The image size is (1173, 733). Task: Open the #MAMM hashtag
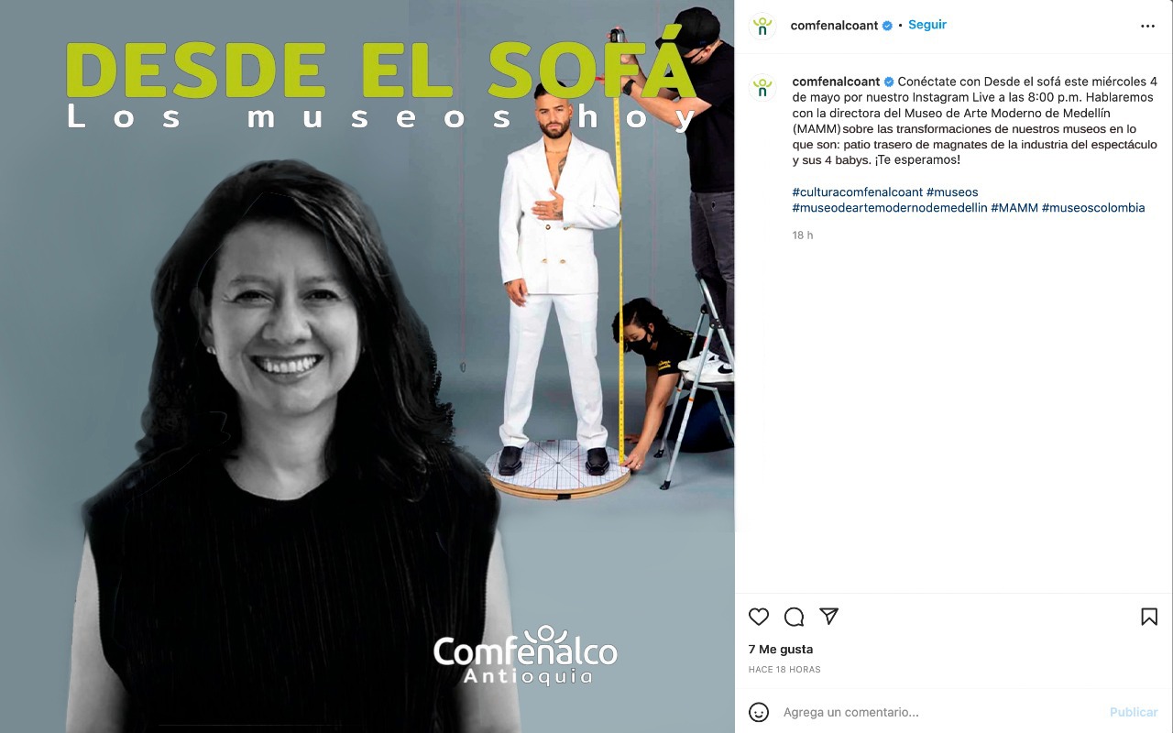1014,208
